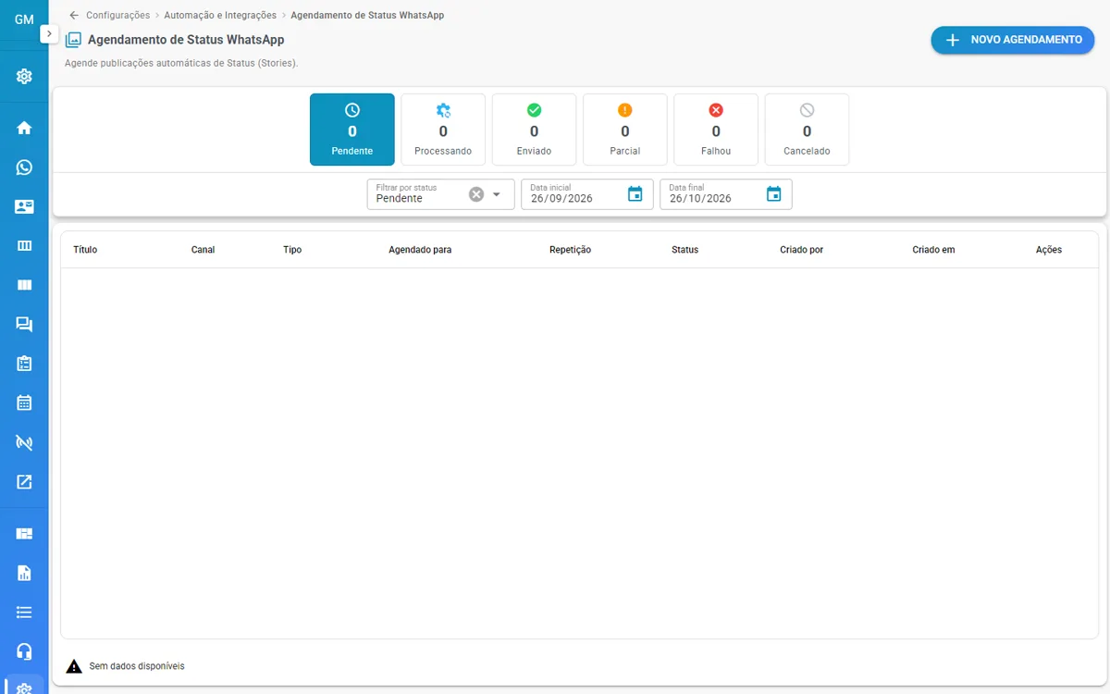Open the home icon in the sidebar
Image resolution: width=1110 pixels, height=694 pixels.
[x=24, y=128]
